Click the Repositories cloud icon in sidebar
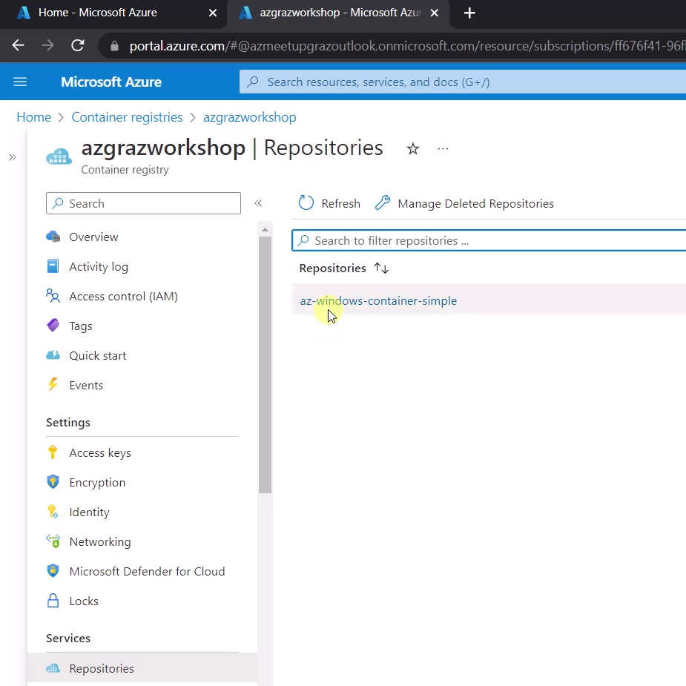 point(53,668)
